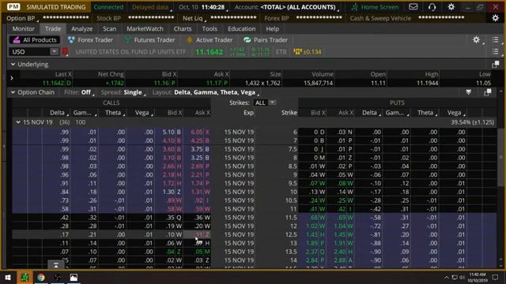Image resolution: width=506 pixels, height=284 pixels.
Task: Open the Monitor tab
Action: tap(23, 28)
